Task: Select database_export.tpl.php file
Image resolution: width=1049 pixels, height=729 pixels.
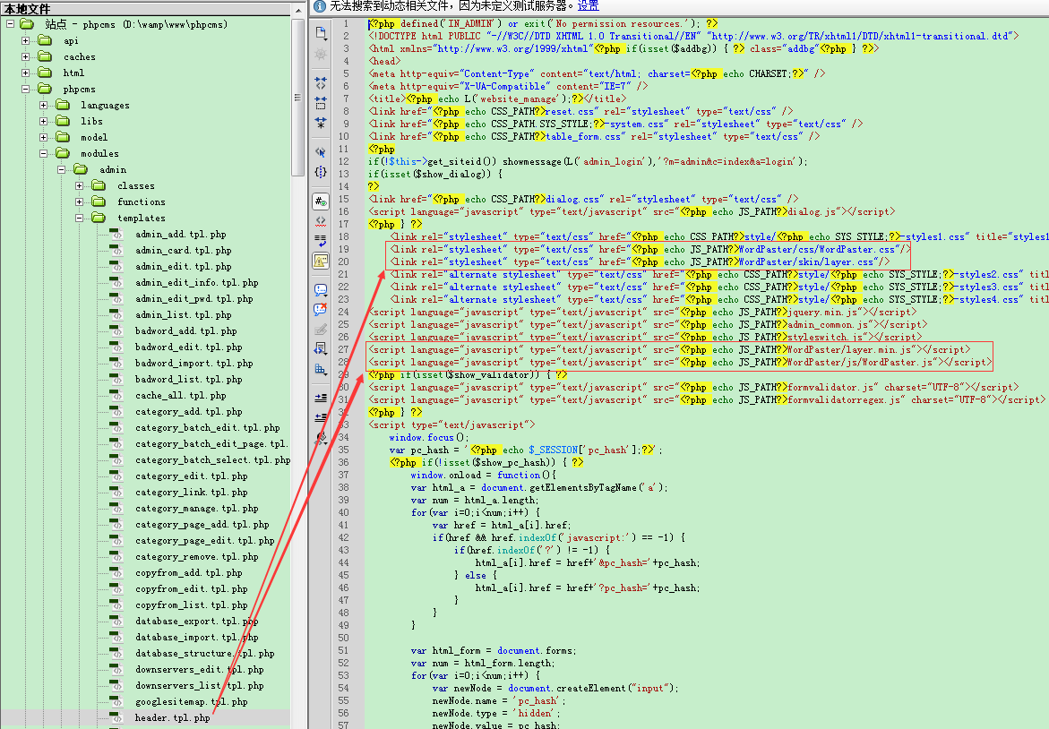Action: click(x=197, y=622)
